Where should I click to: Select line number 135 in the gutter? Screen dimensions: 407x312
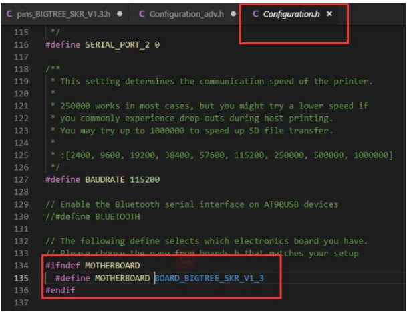23,277
